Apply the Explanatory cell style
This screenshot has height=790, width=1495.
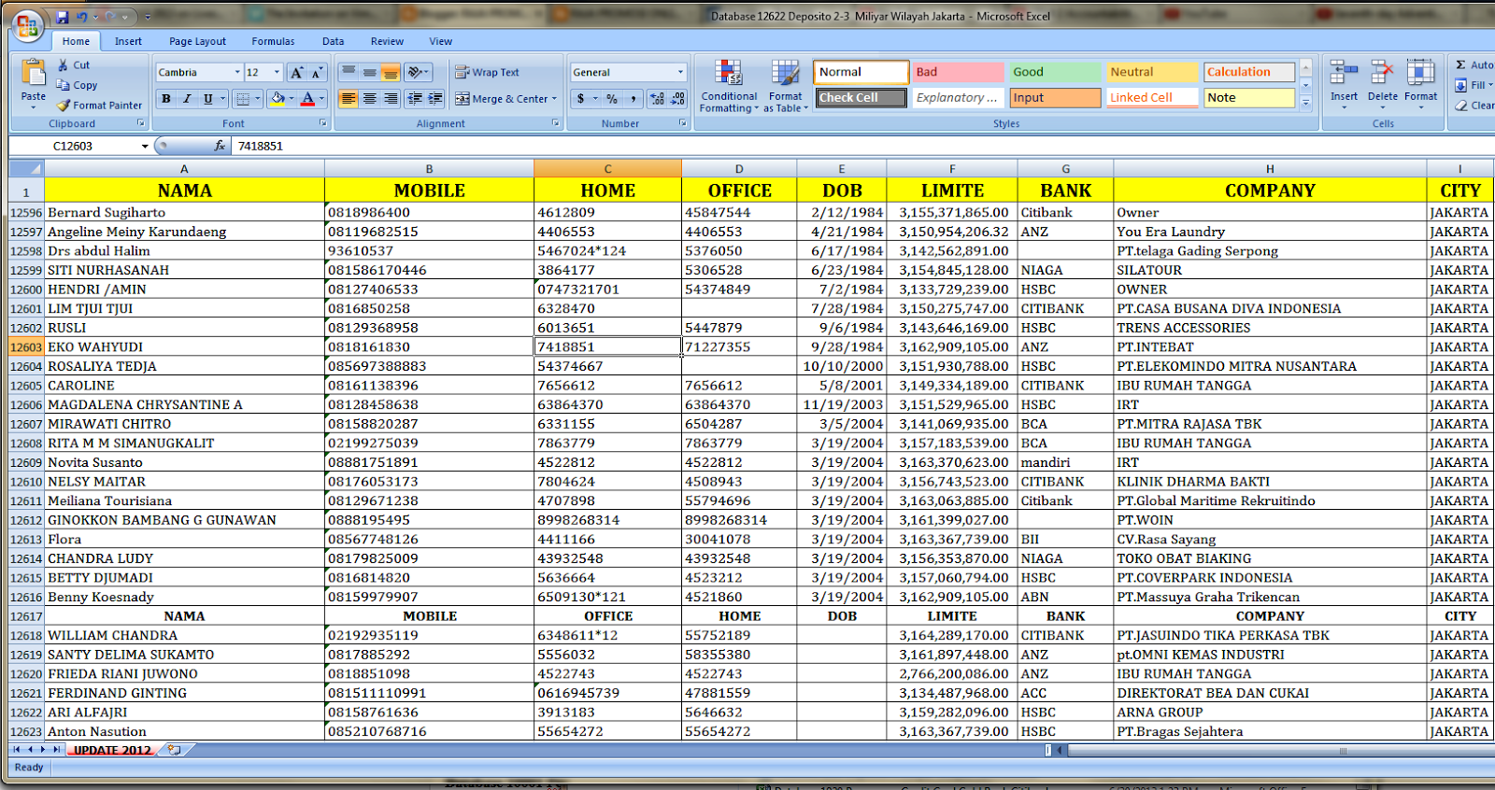(x=958, y=97)
